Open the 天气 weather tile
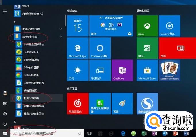Screen dimensions: 196x137 (78, 70)
